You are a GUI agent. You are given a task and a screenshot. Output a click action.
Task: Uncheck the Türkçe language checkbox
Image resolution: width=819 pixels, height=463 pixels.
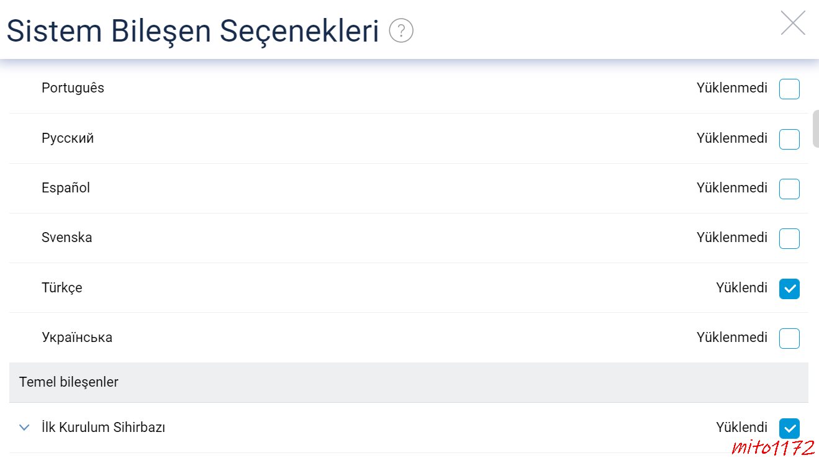tap(789, 289)
